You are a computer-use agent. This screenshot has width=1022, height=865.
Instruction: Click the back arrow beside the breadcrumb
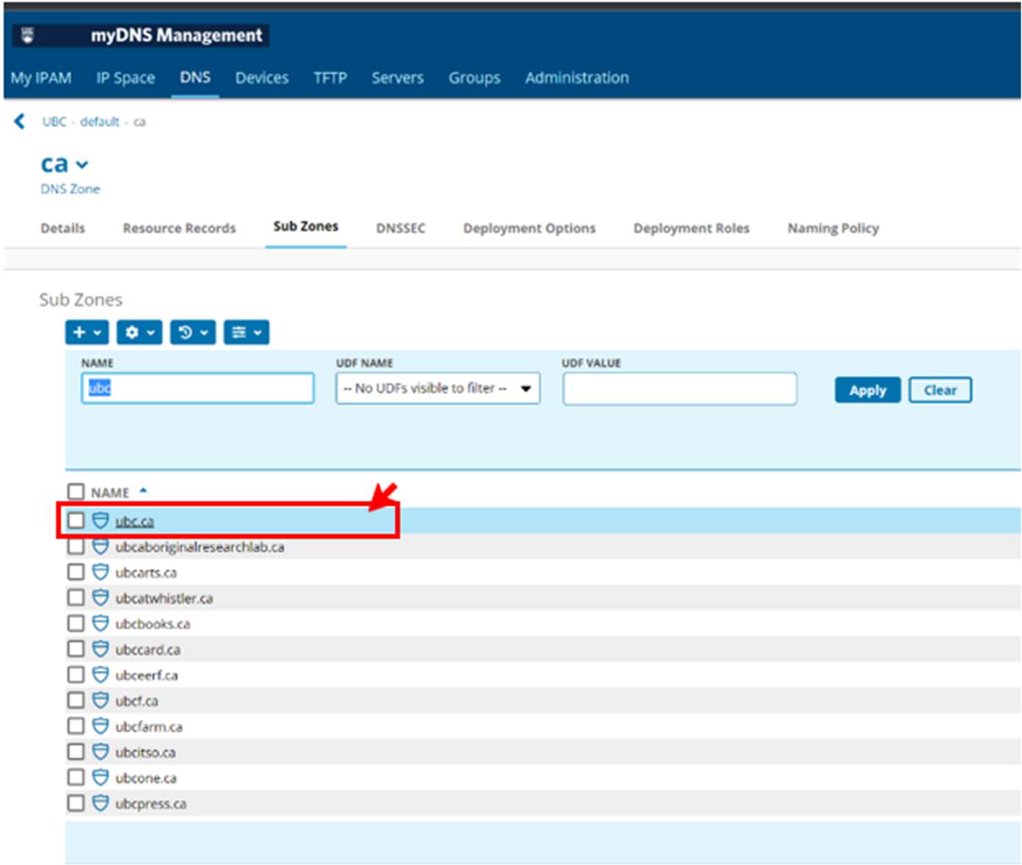(x=20, y=122)
